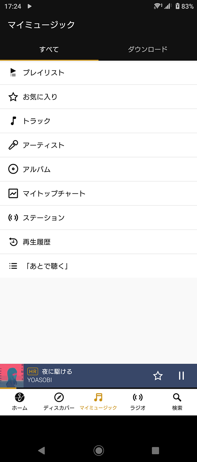Open 再生履歴 history icon
This screenshot has width=197, height=462.
(12, 242)
